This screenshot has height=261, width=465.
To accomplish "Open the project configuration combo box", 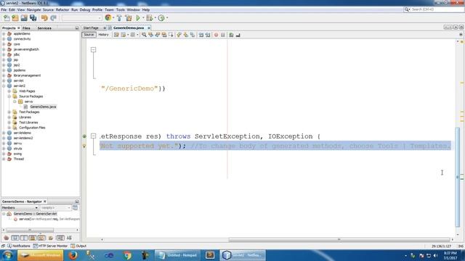I will 82,18.
